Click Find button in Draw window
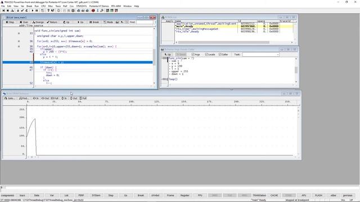Image resolution: width=360 pixels, height=202 pixels. 24,98
